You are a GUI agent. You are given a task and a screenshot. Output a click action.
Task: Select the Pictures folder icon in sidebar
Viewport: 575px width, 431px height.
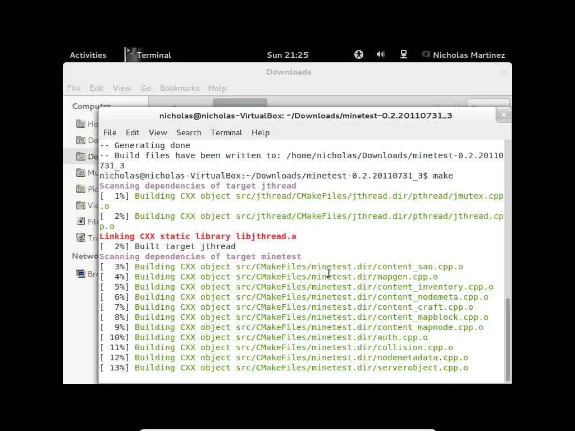(81, 189)
